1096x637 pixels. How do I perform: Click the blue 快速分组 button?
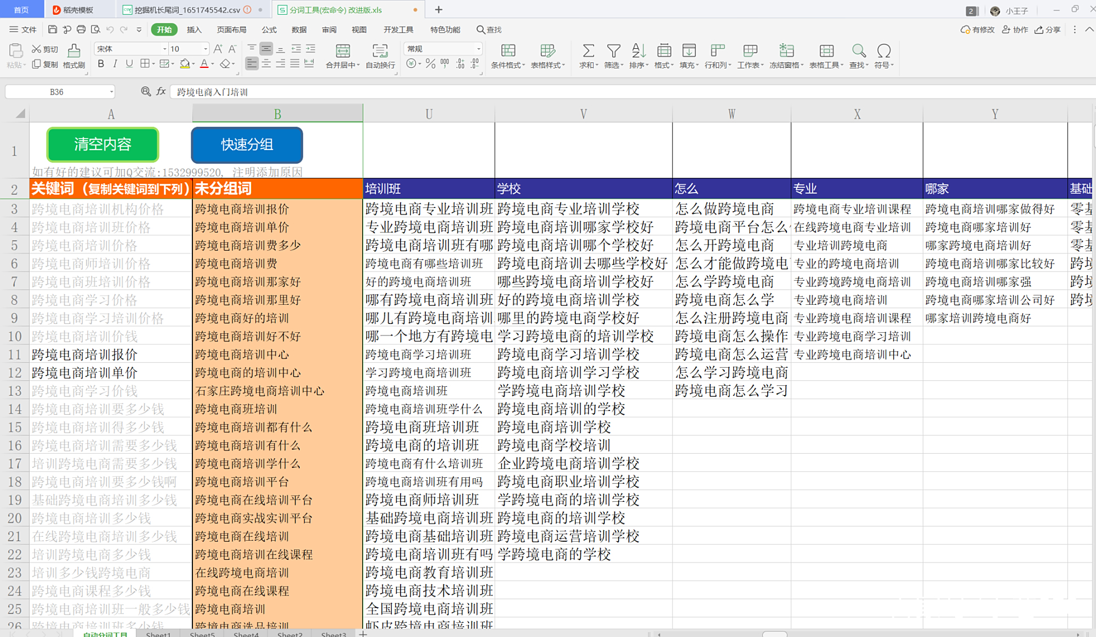[x=247, y=144]
